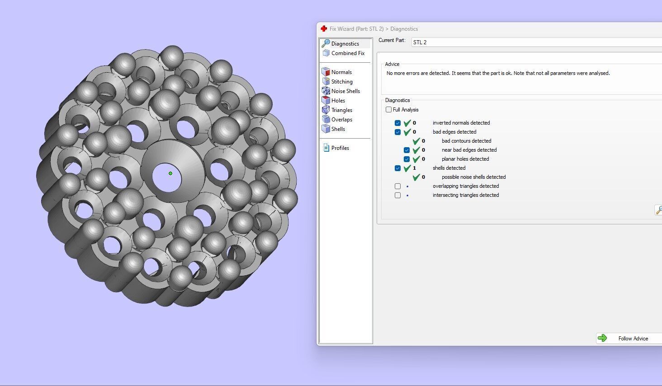662x386 pixels.
Task: Open the Diagnostics page in Fix Wizard
Action: (345, 44)
